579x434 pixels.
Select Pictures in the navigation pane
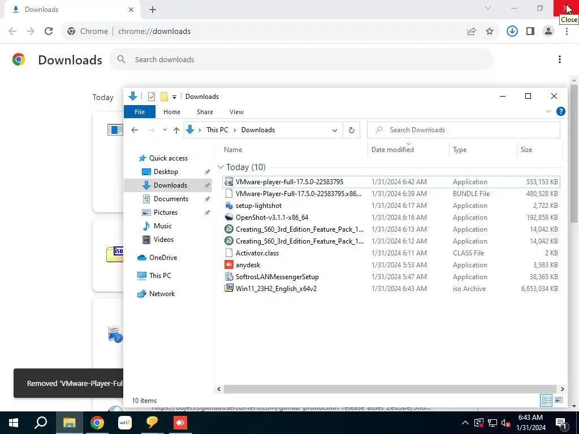tap(165, 212)
